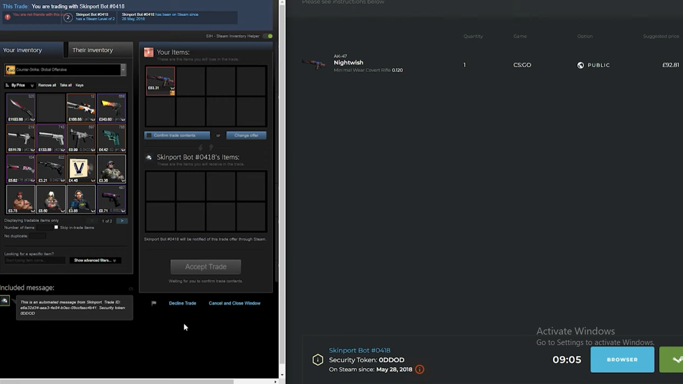
Task: Click the blue BROWSER button
Action: [x=622, y=359]
